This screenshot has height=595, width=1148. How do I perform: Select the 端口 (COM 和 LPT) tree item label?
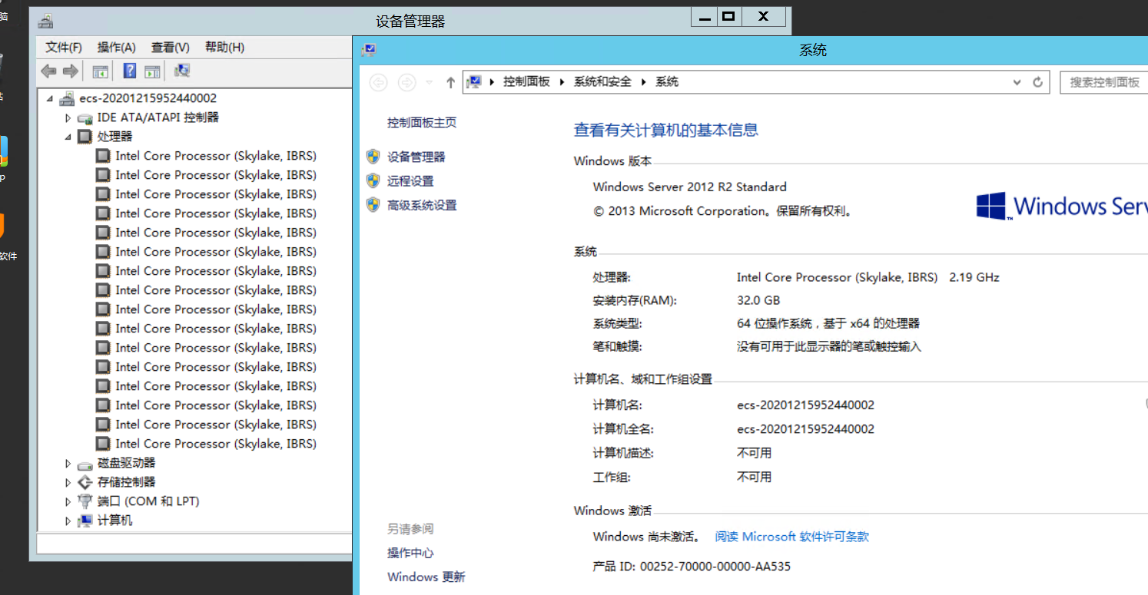tap(148, 501)
